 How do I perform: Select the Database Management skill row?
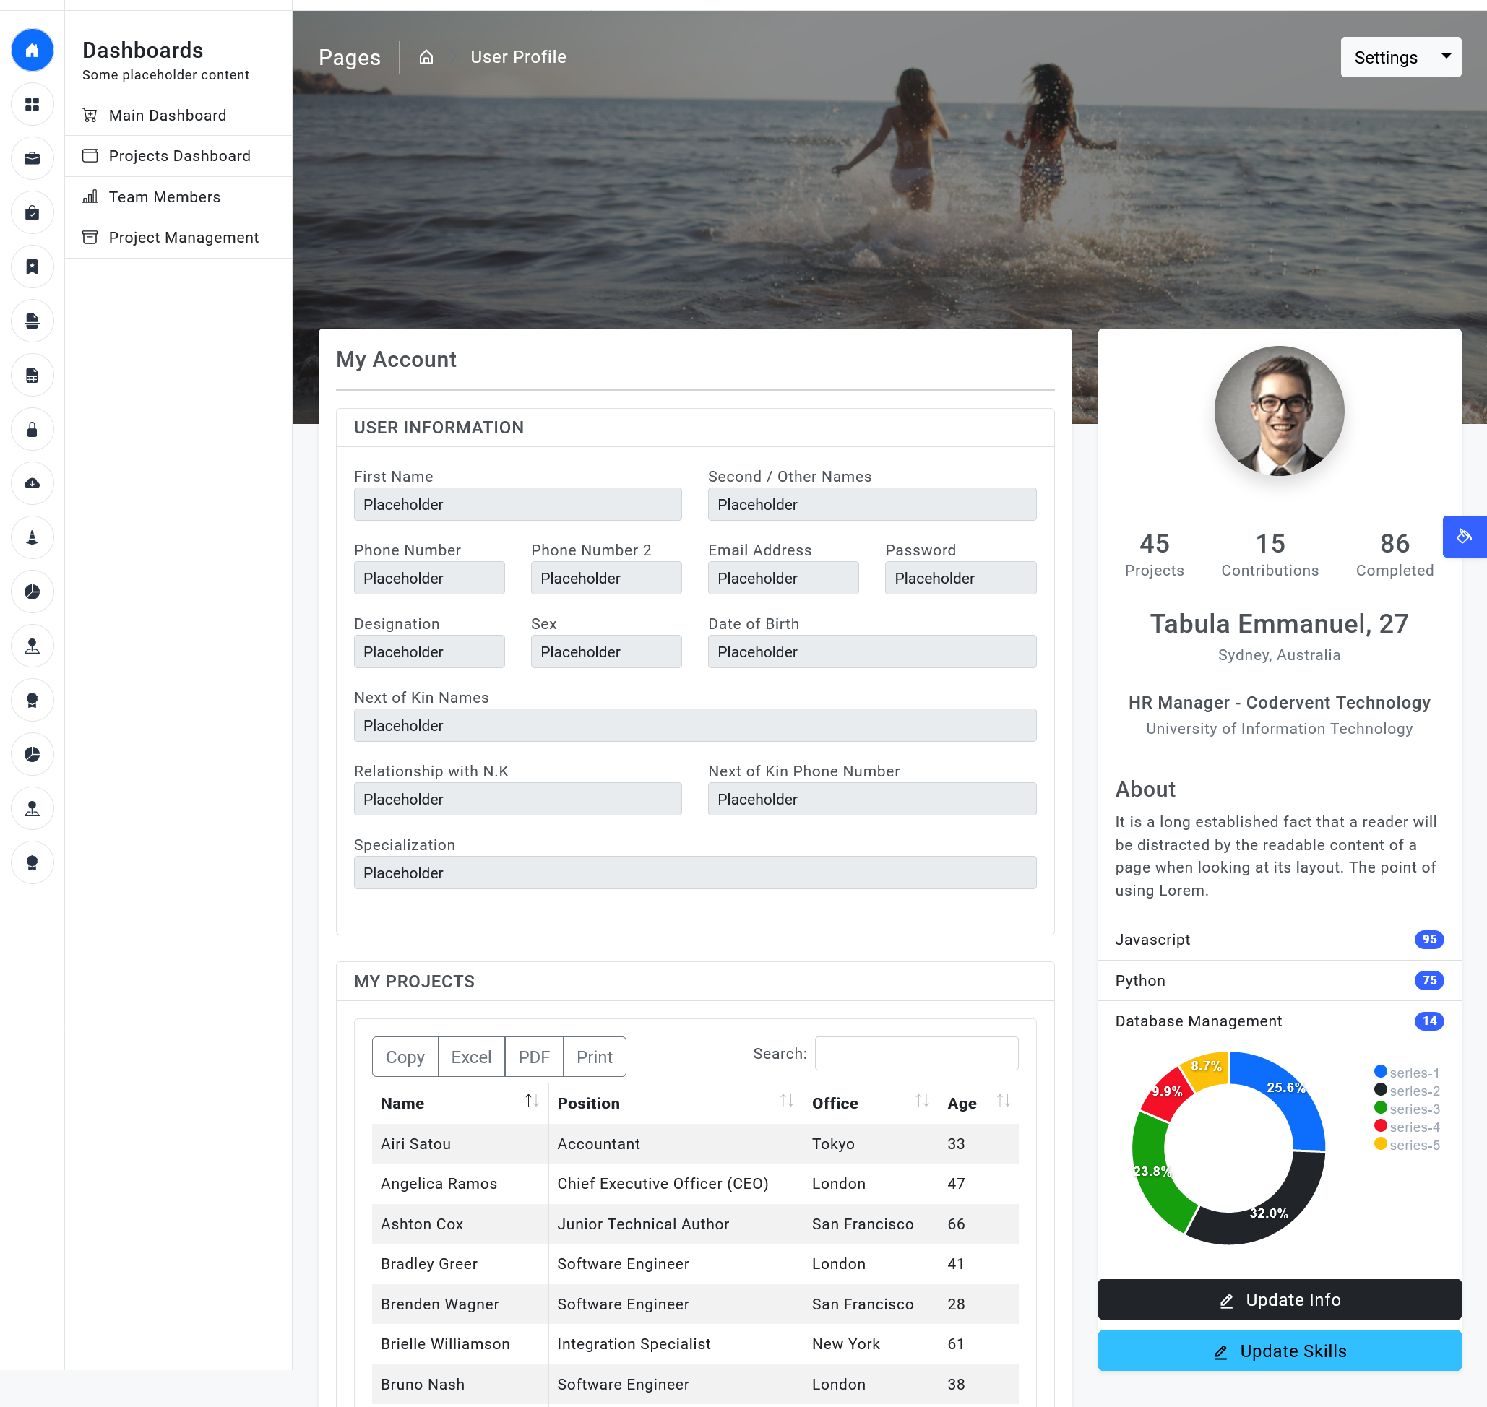(x=1279, y=1021)
